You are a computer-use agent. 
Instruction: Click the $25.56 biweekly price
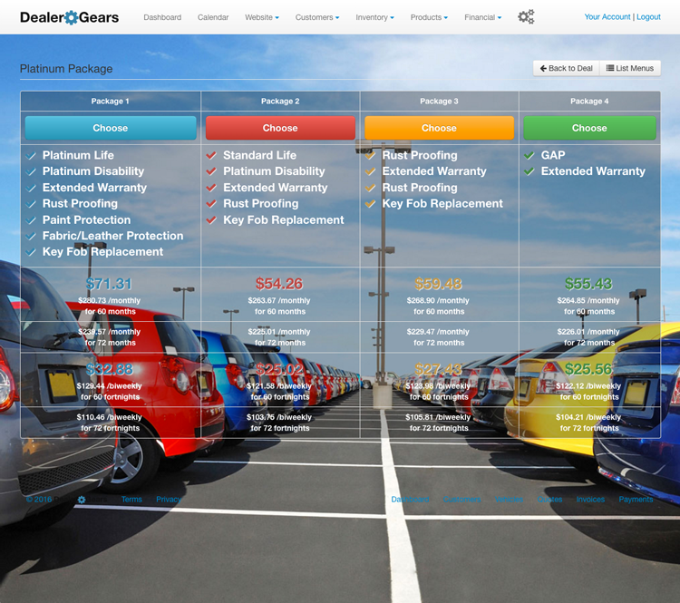click(588, 369)
